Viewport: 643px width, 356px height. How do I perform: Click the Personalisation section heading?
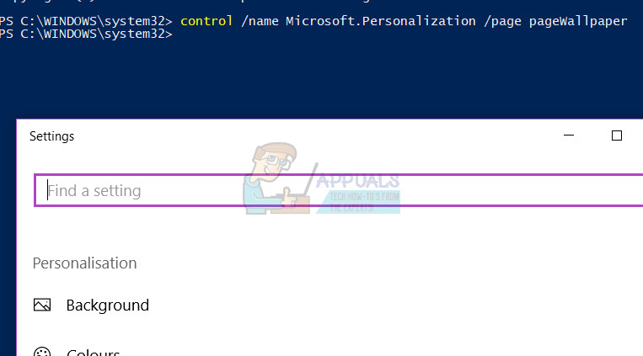(x=84, y=263)
